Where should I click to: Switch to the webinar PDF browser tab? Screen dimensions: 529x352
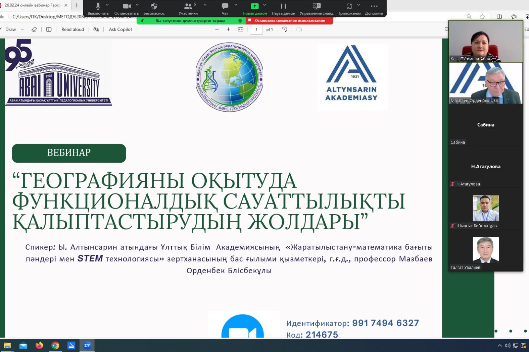pyautogui.click(x=32, y=5)
